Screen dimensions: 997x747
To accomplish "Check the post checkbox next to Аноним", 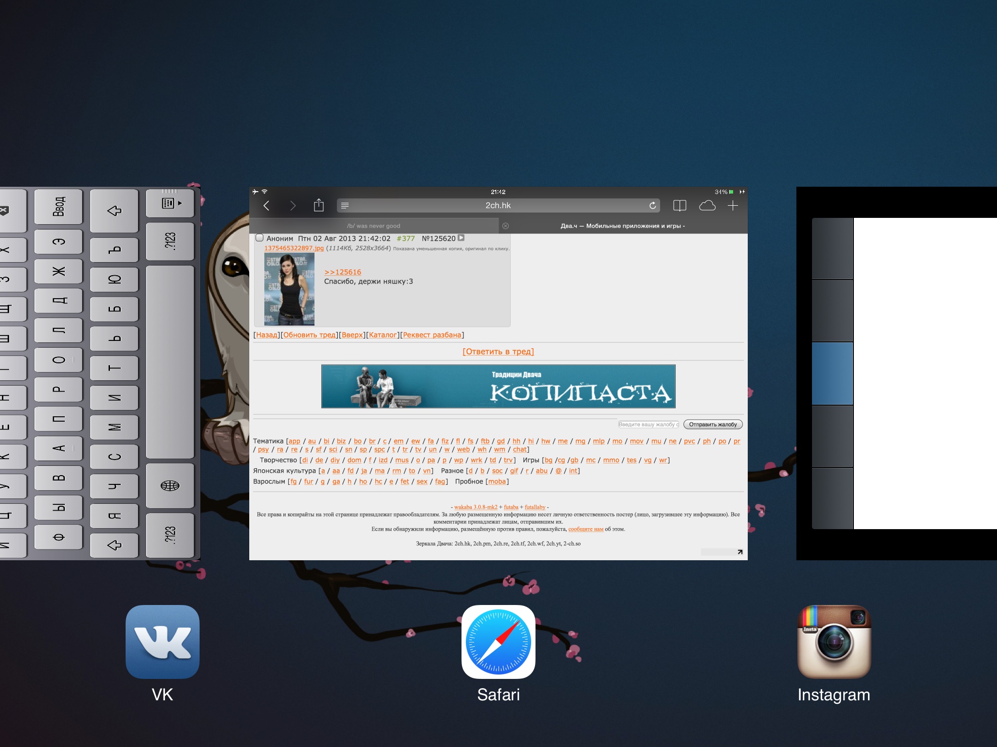I will click(259, 238).
